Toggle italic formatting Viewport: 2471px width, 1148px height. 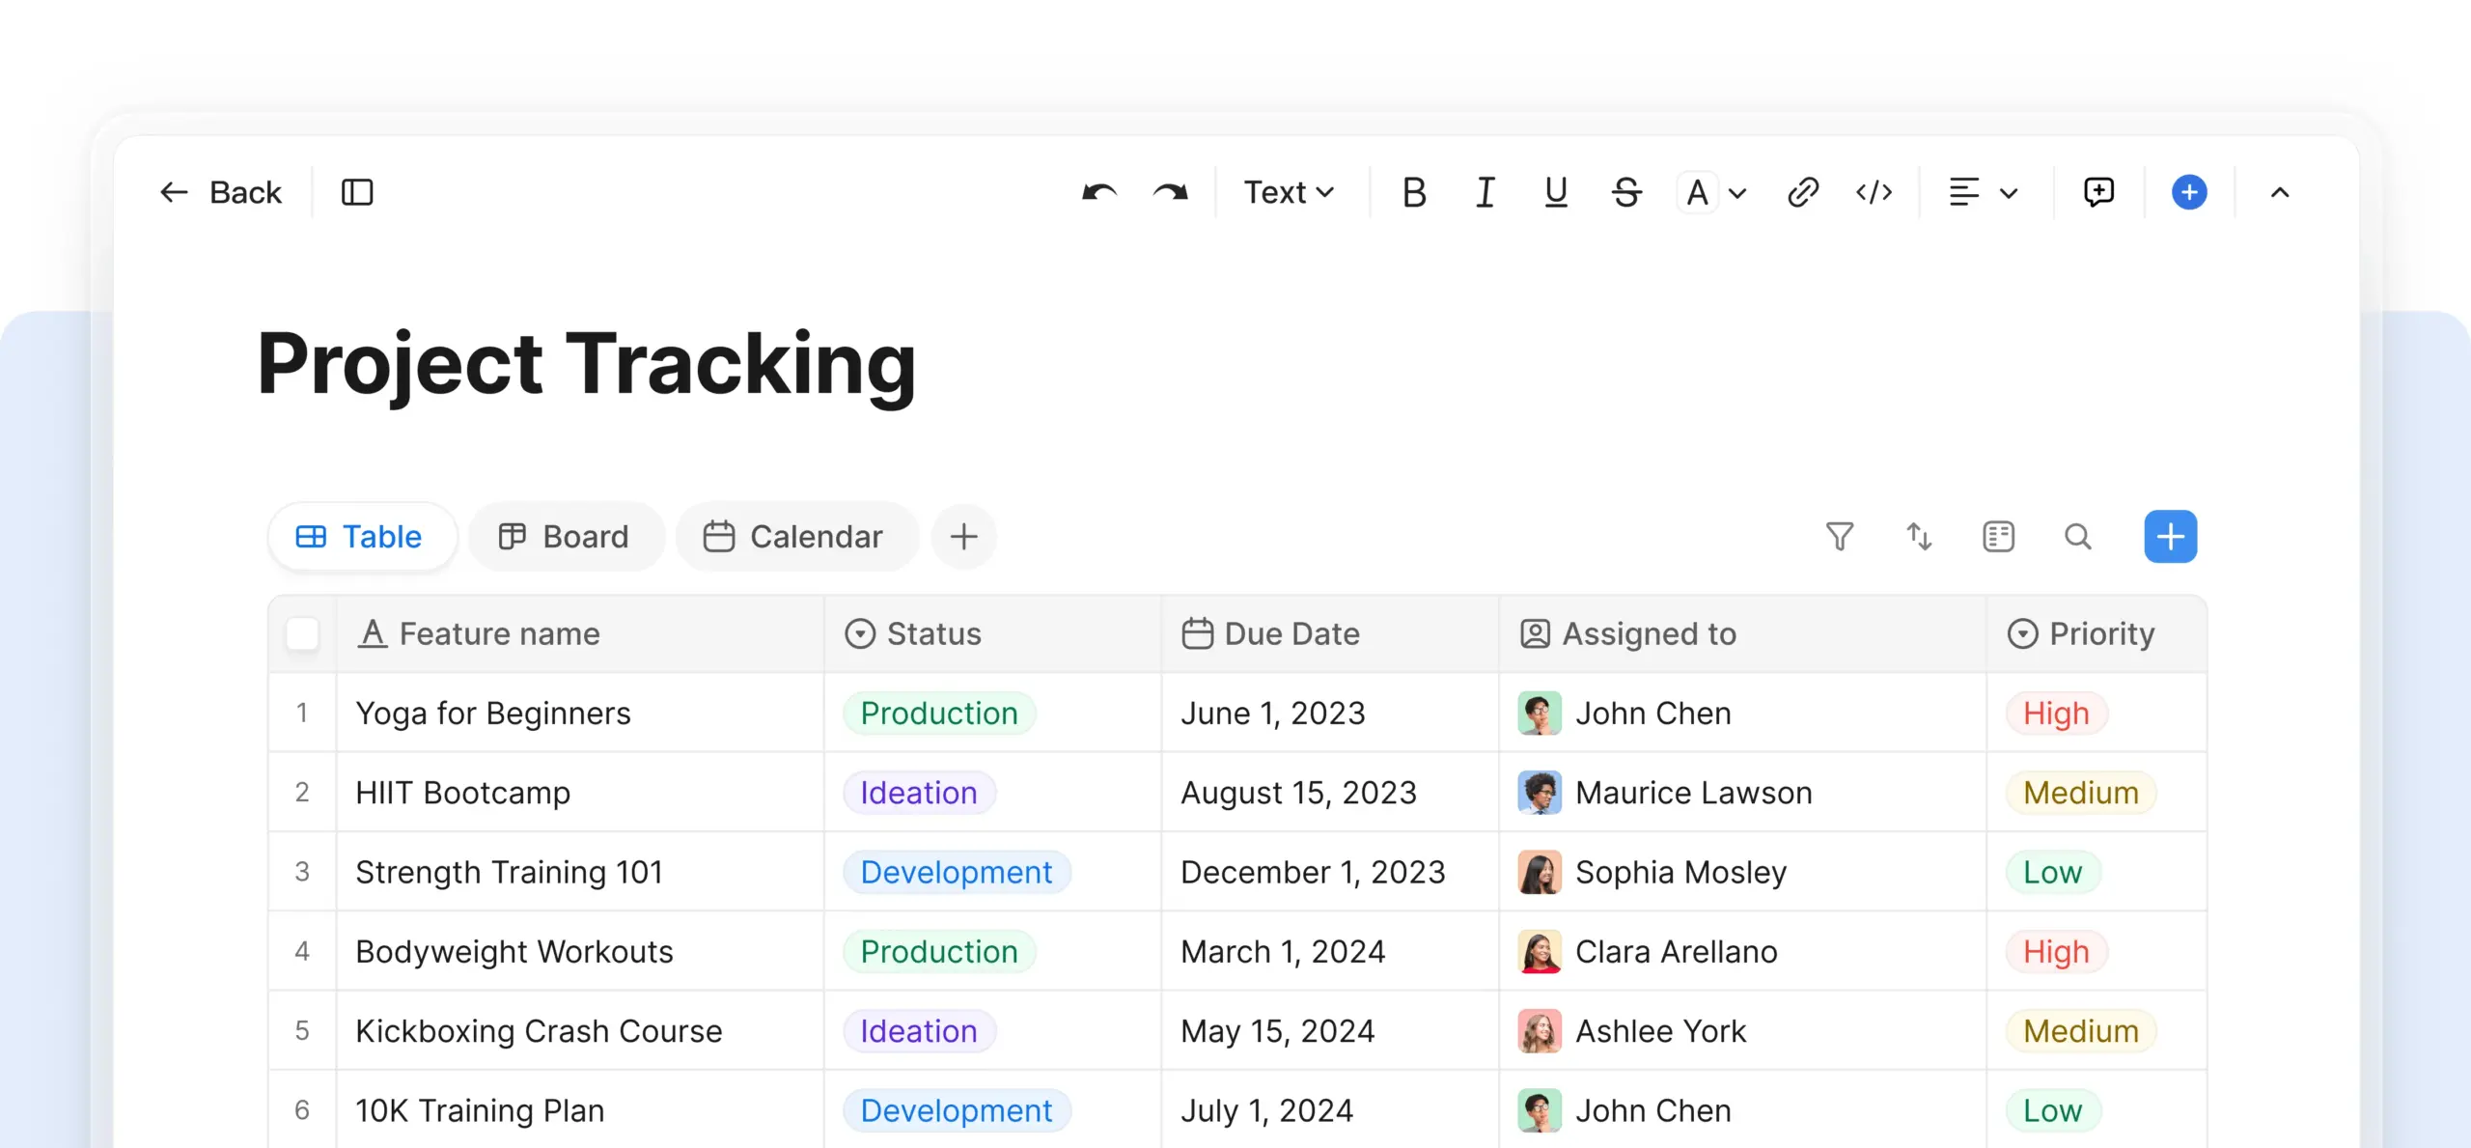tap(1485, 192)
